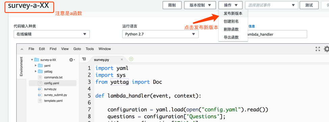Open the file tree settings gear

coord(72,60)
